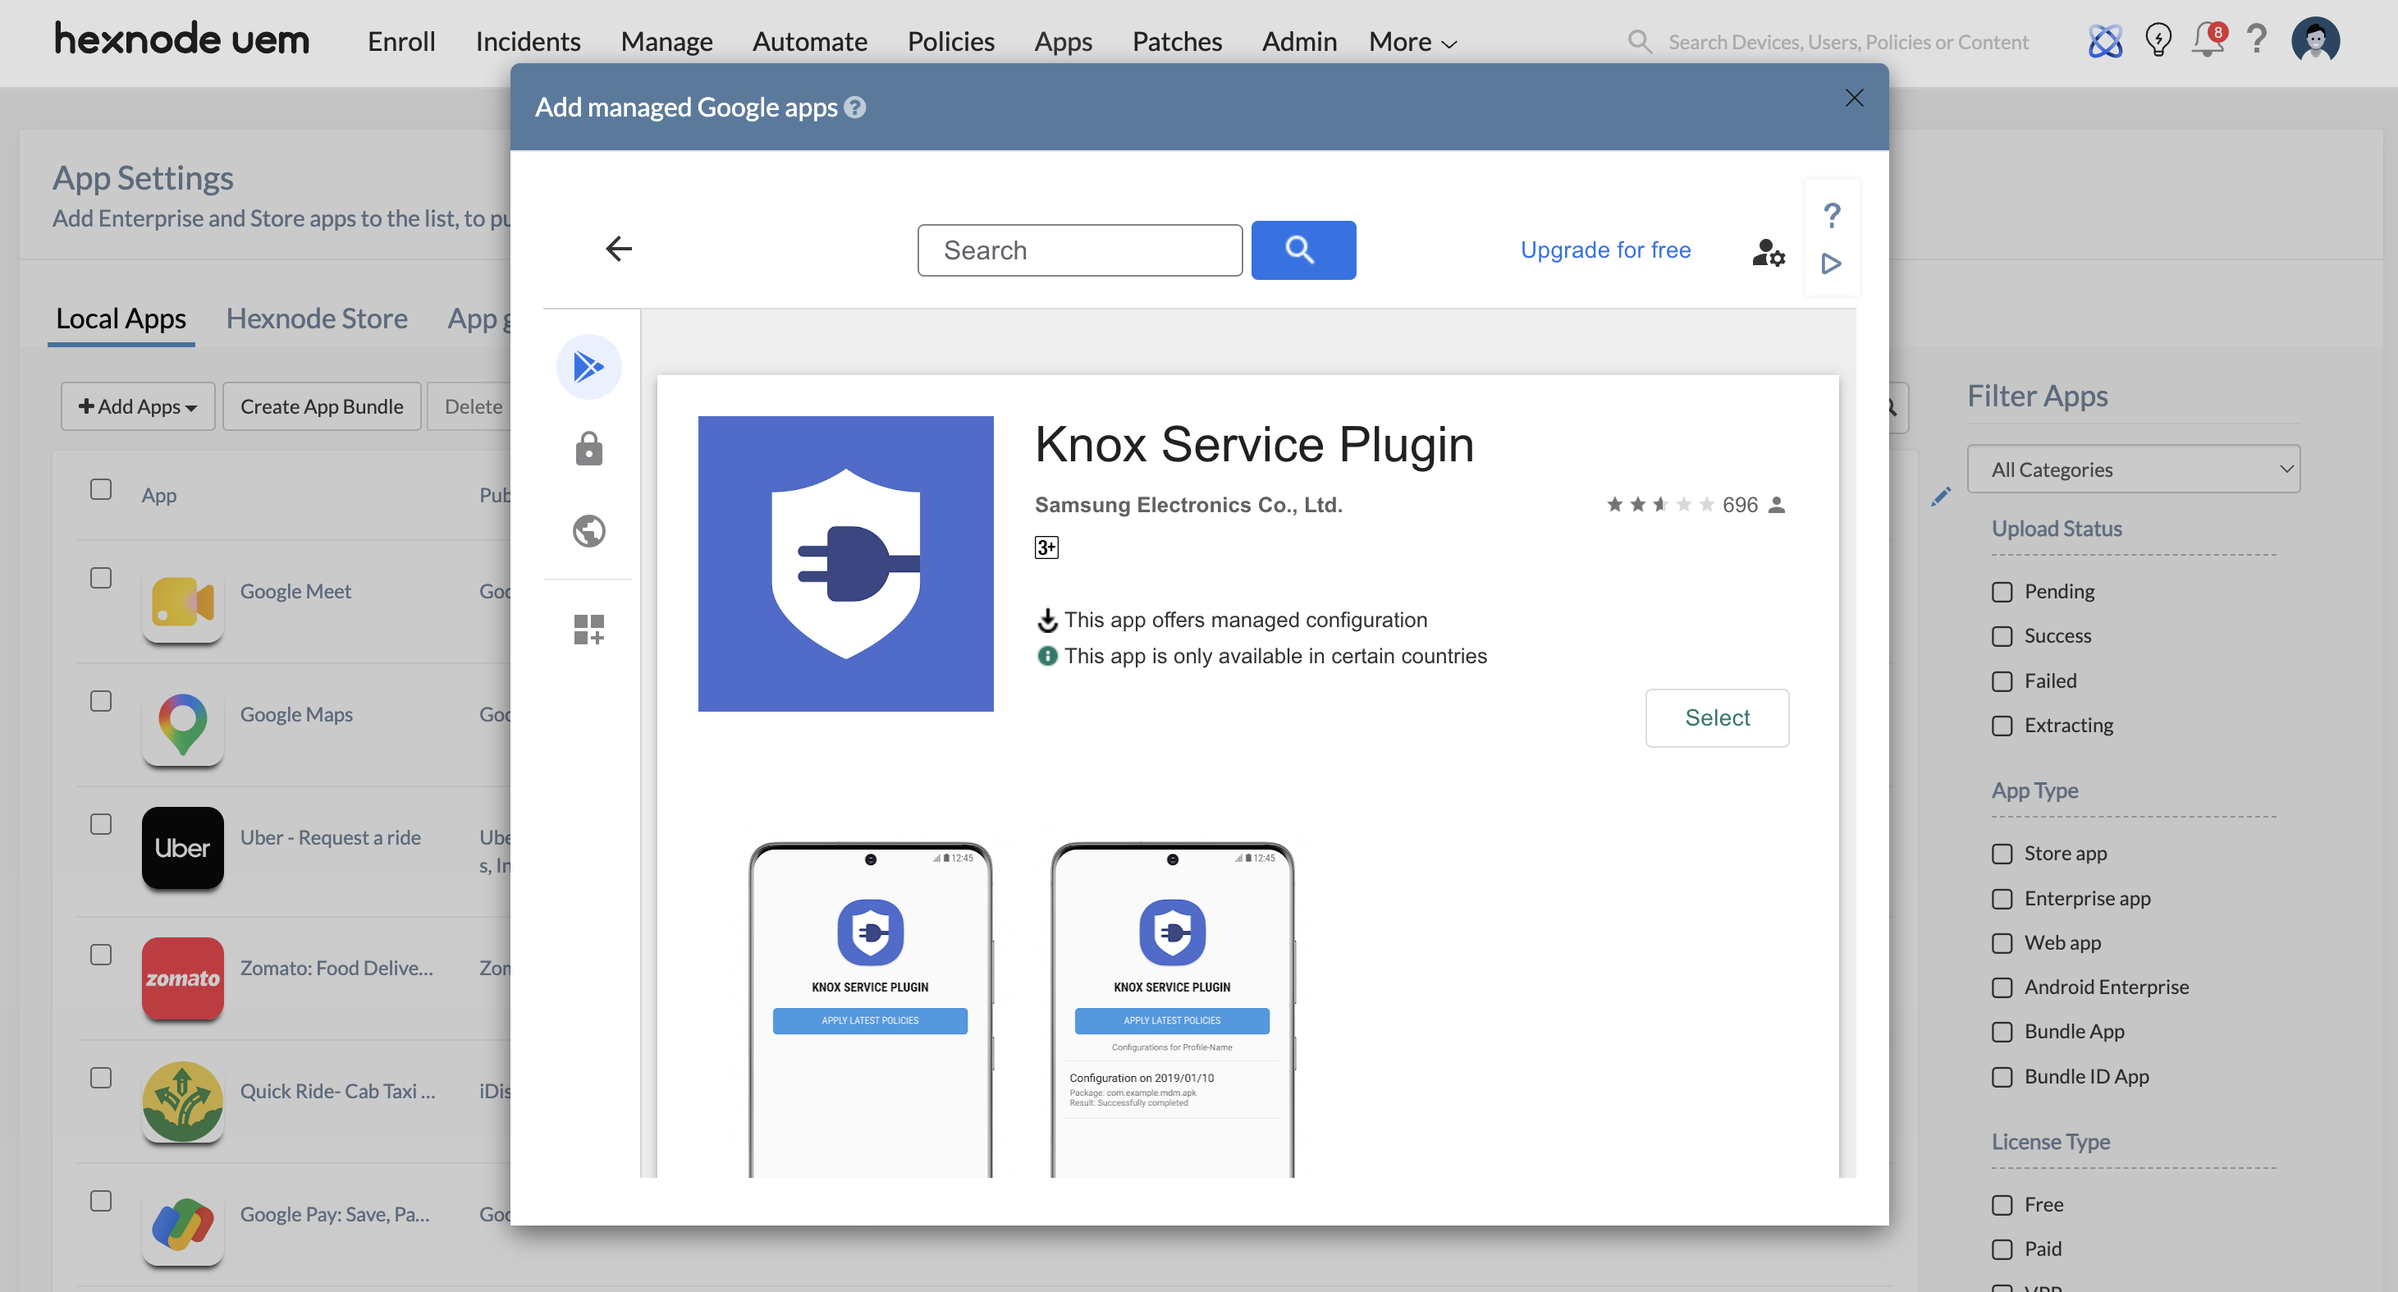Open the user profile avatar

pyautogui.click(x=2315, y=41)
